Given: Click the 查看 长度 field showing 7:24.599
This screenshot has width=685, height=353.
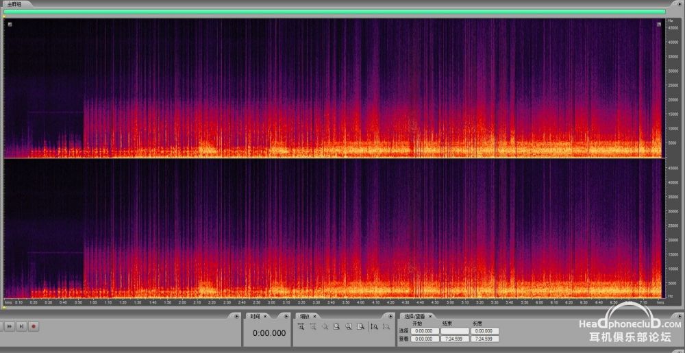Looking at the screenshot, I should pos(484,339).
